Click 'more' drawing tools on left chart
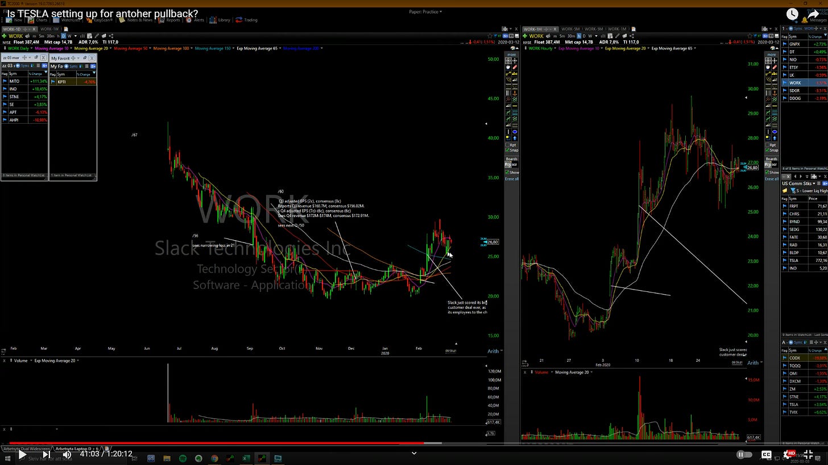 (x=512, y=55)
